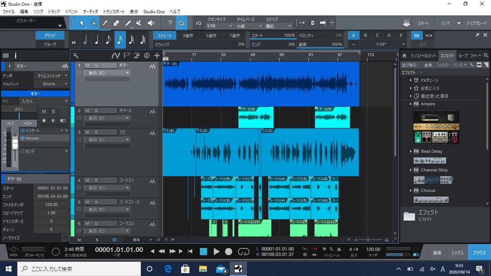The image size is (491, 276).
Task: Select the eighth note quantize value
Action: [x=108, y=39]
